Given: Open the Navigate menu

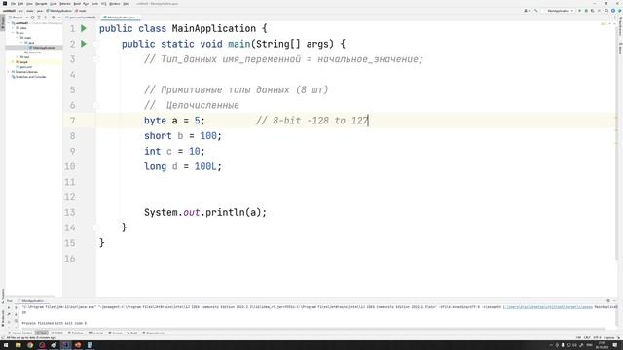Looking at the screenshot, I should tap(41, 4).
